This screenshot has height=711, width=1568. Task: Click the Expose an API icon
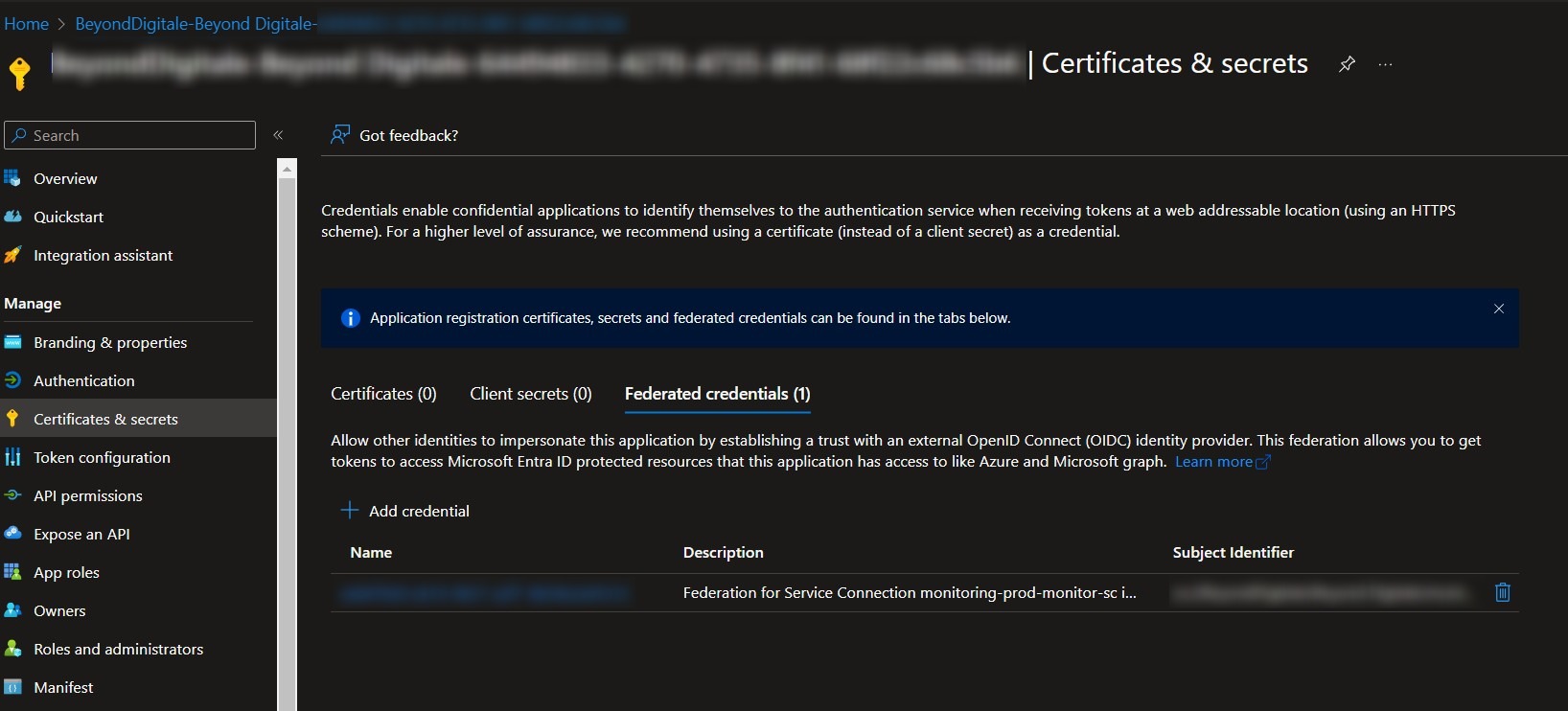point(12,534)
